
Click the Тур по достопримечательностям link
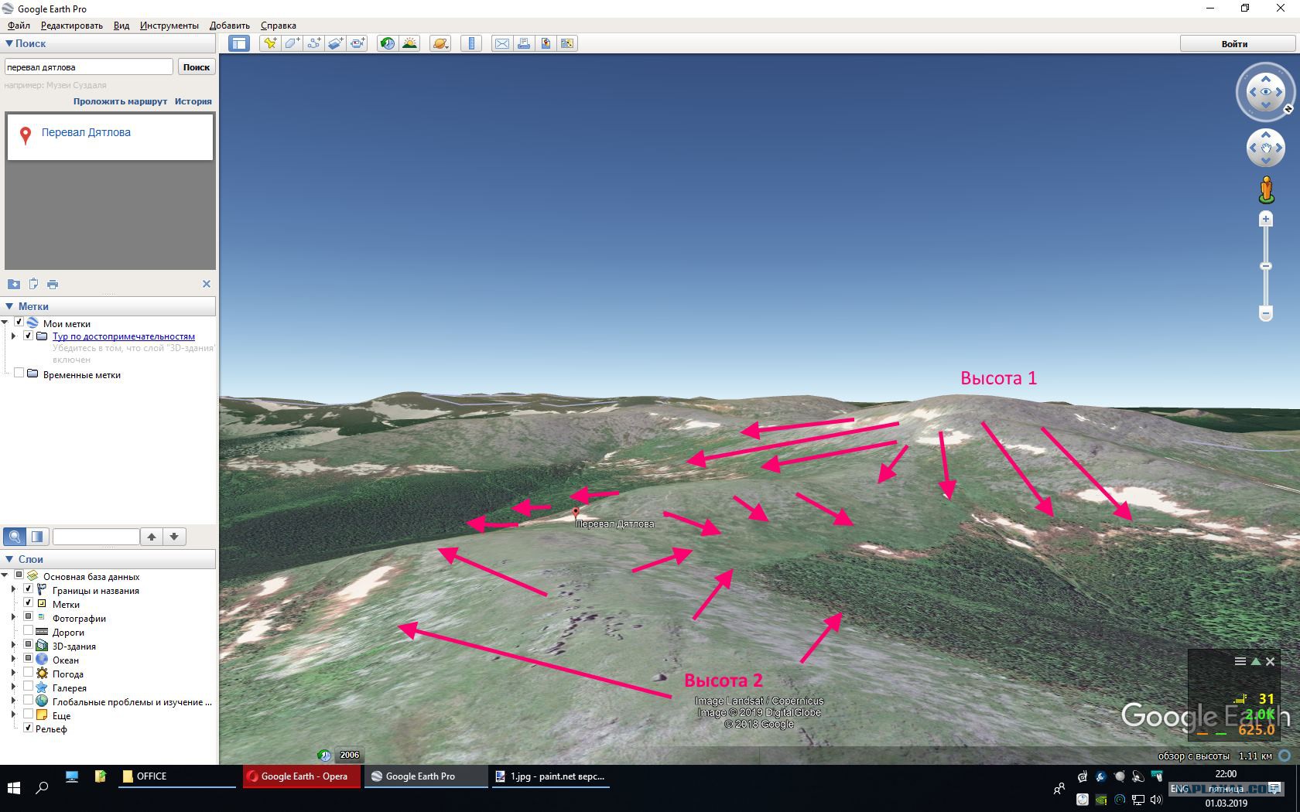[124, 336]
